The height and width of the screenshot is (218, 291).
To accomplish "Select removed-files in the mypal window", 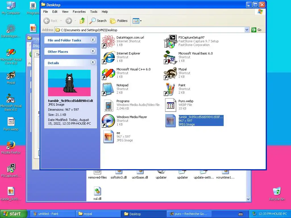I will (97, 175).
